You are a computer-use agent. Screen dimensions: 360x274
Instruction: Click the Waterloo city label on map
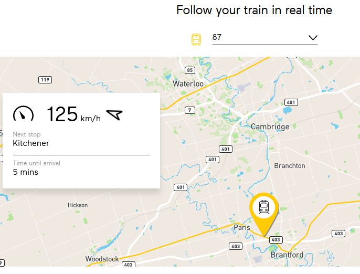tap(188, 83)
